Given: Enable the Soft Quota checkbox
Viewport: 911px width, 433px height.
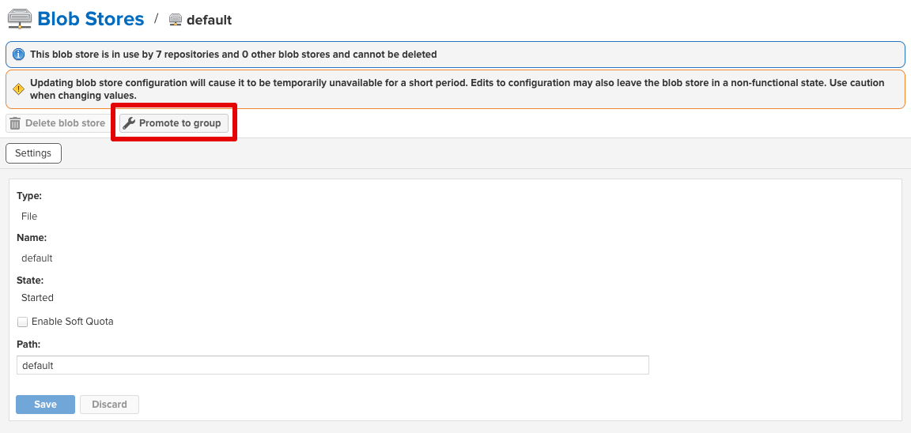Looking at the screenshot, I should [x=22, y=322].
